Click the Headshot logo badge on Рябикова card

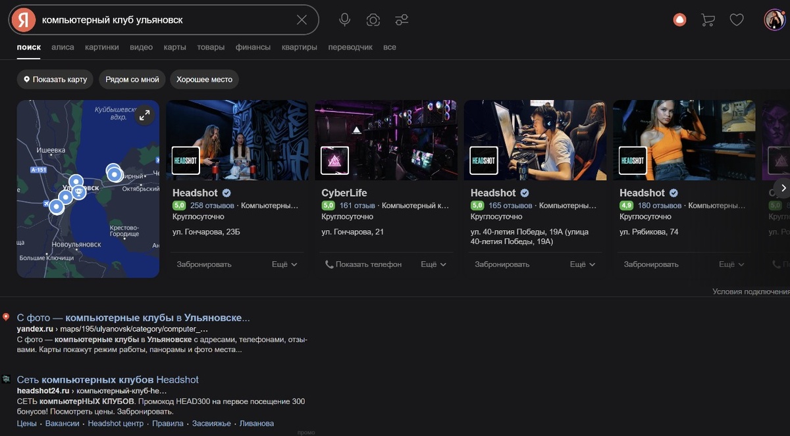pyautogui.click(x=633, y=160)
